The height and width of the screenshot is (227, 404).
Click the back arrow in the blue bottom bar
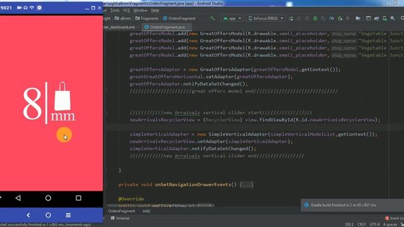coord(28,215)
